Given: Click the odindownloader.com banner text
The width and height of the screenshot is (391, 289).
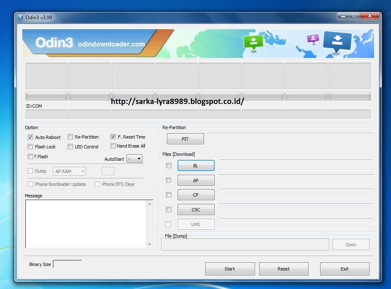Looking at the screenshot, I should click(x=111, y=44).
